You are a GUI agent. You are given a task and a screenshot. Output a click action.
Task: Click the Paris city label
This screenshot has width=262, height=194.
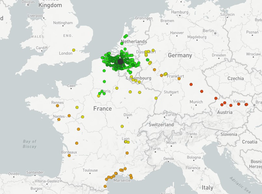[x=106, y=91]
